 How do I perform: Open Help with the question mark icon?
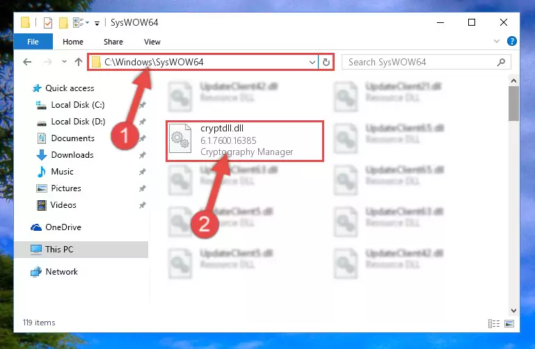511,41
